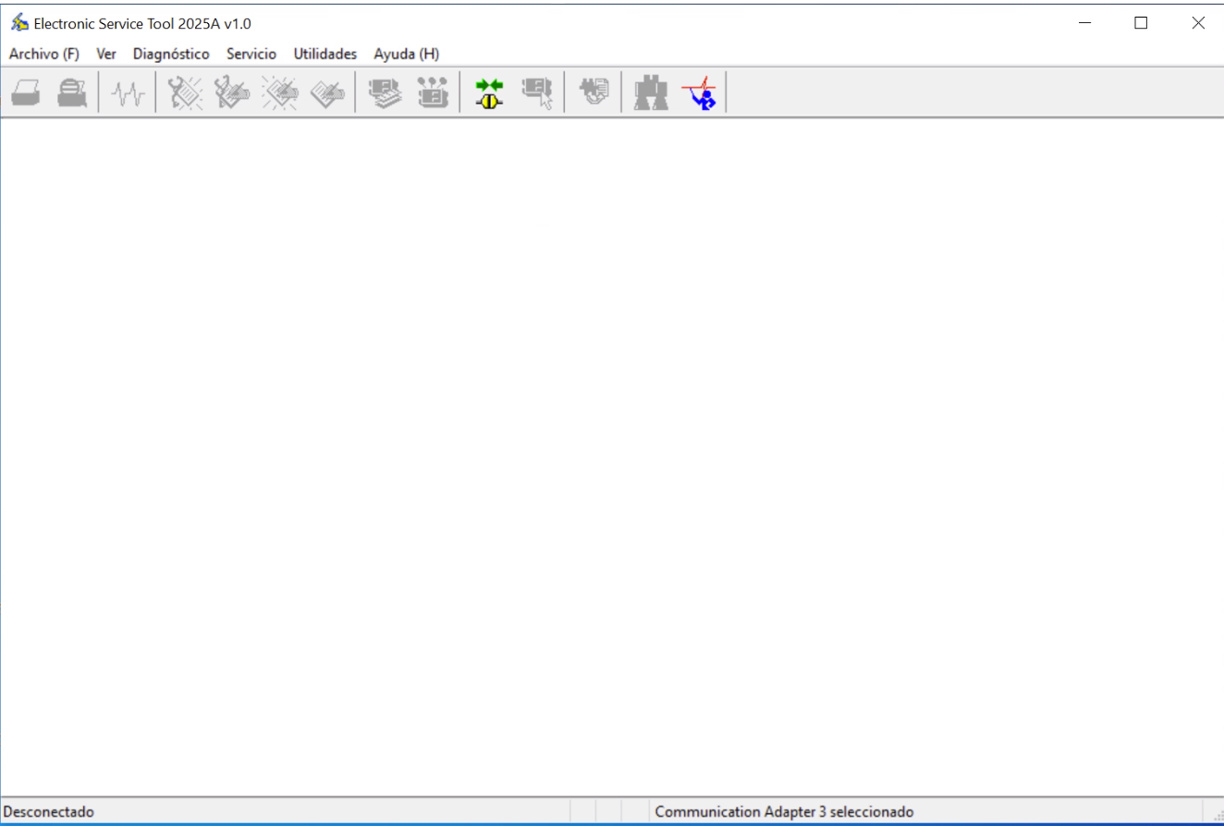Open the Ayuda (H) menu

[x=407, y=54]
